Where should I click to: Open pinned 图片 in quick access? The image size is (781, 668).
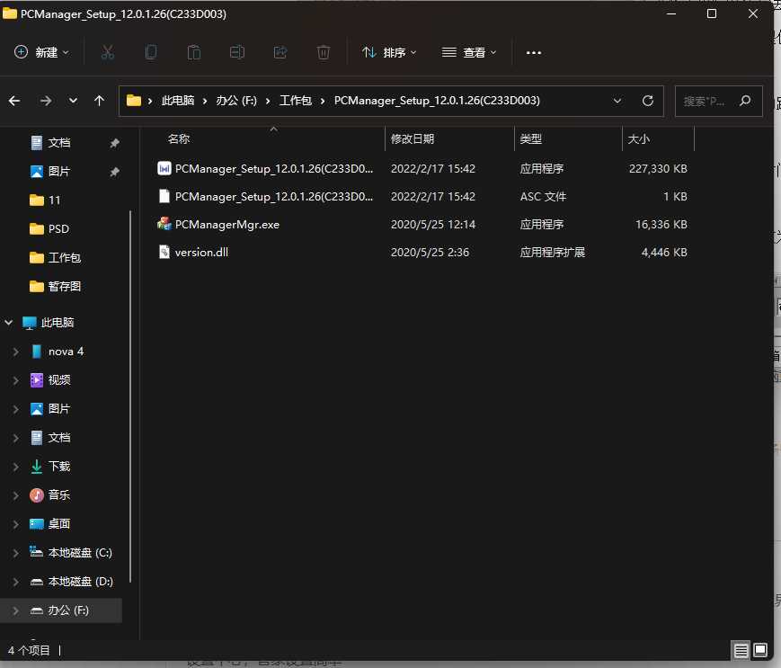click(x=58, y=172)
